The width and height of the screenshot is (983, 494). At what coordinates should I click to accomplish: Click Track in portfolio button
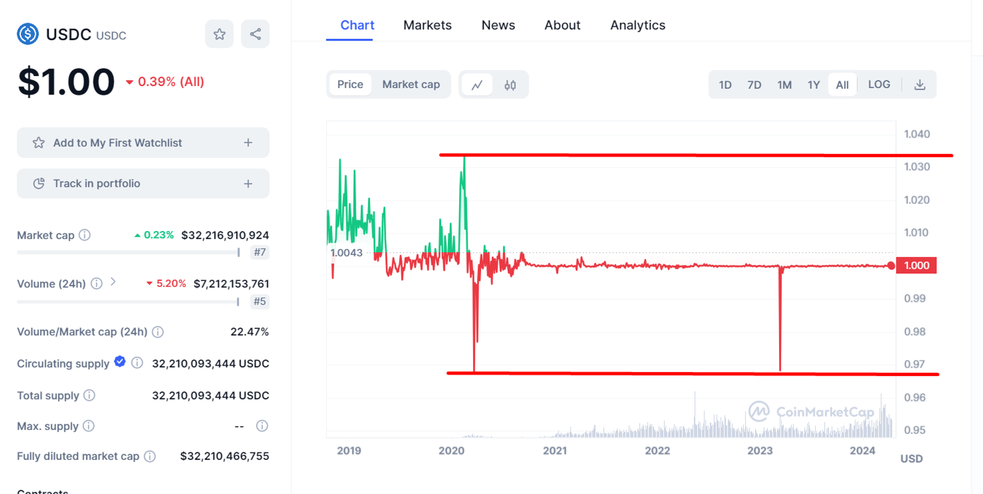tap(143, 183)
